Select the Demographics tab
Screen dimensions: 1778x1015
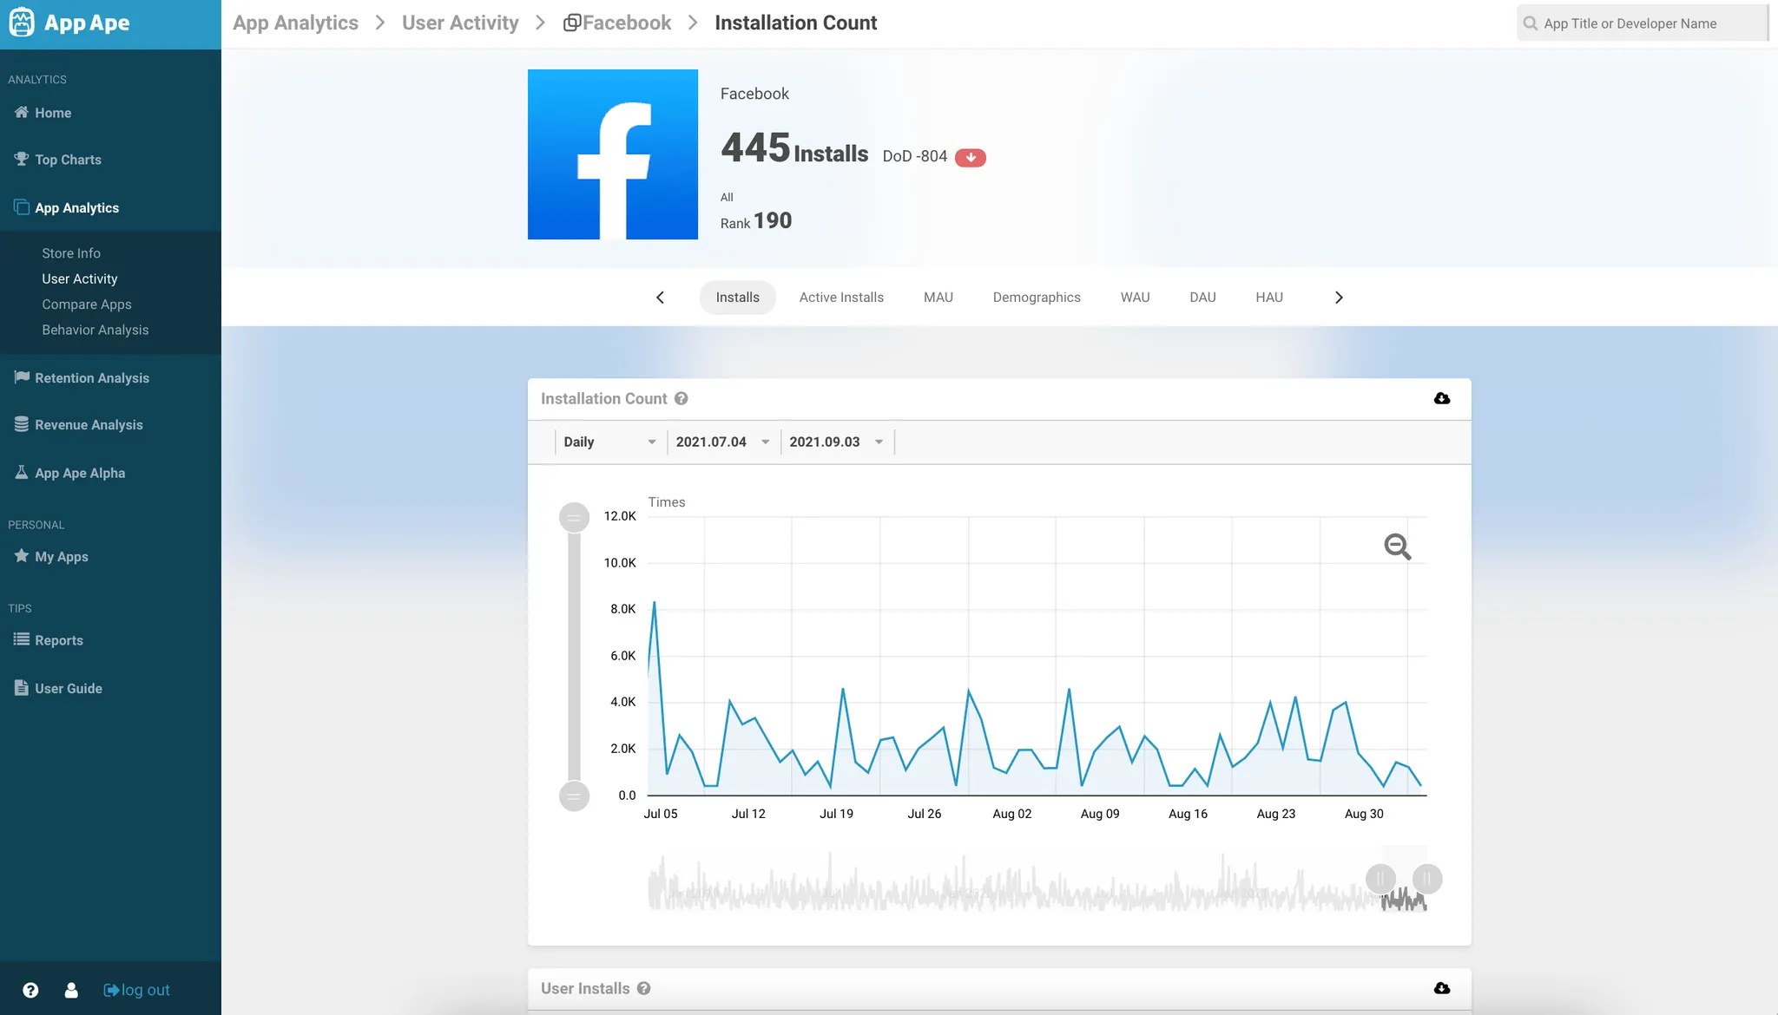point(1036,297)
